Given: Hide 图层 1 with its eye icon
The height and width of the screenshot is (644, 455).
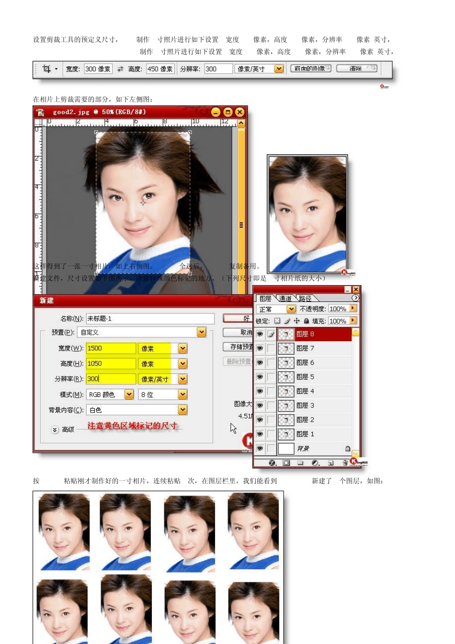Looking at the screenshot, I should pyautogui.click(x=260, y=434).
